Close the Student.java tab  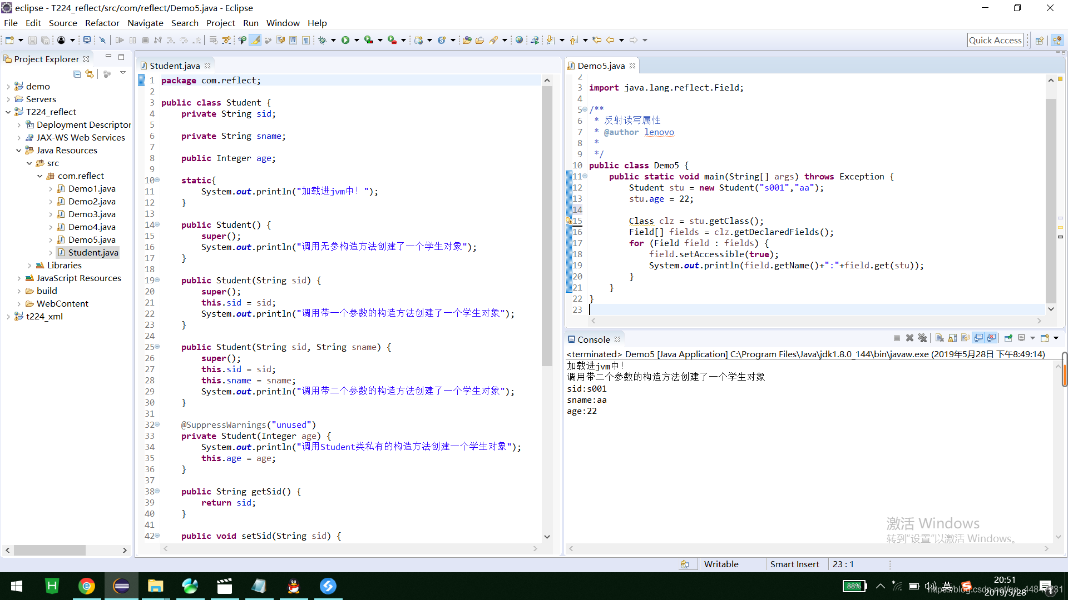pyautogui.click(x=207, y=66)
